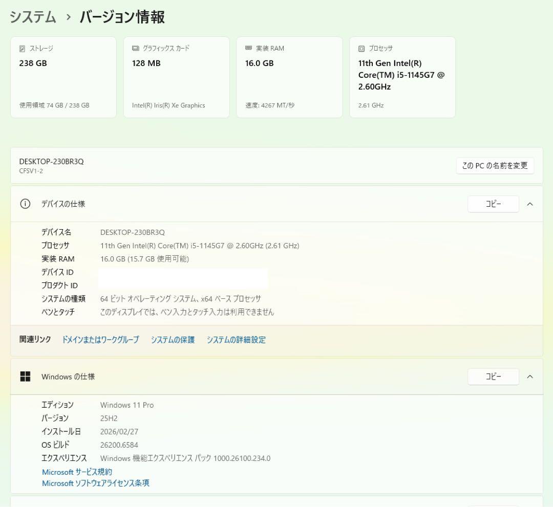Select the ペンとタッチ value text
The image size is (553, 507).
pos(187,312)
